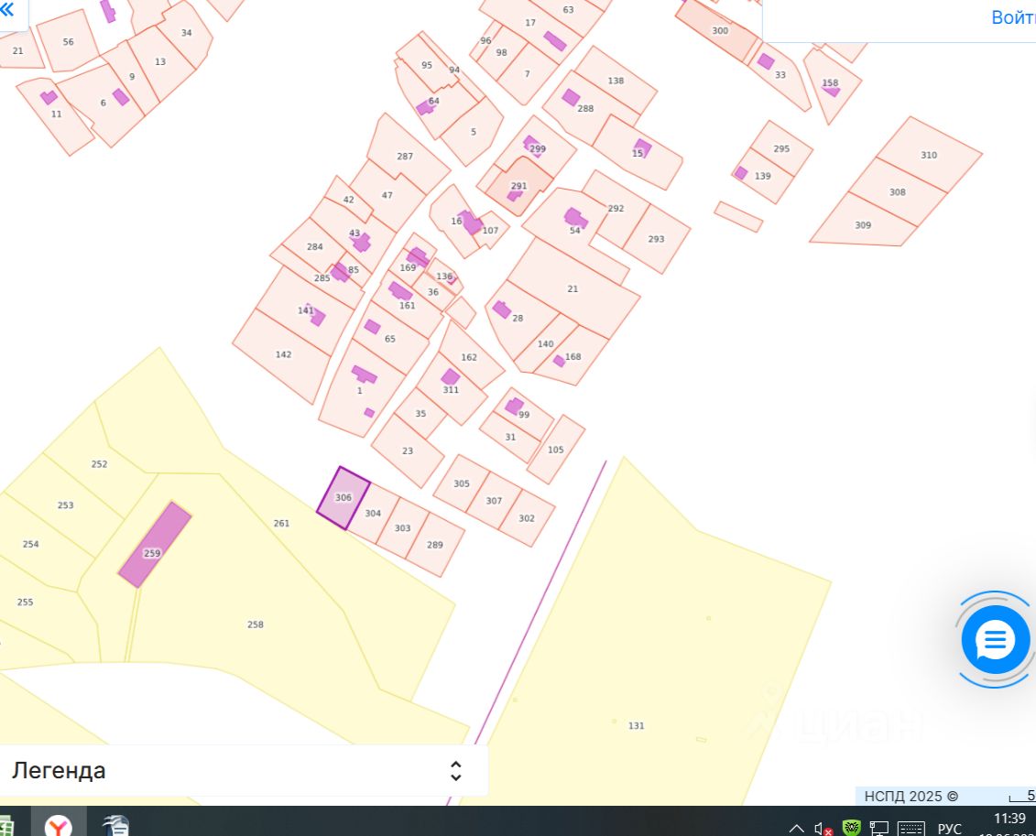Select yellow parcel 254
Viewport: 1036px width, 836px height.
[x=30, y=544]
